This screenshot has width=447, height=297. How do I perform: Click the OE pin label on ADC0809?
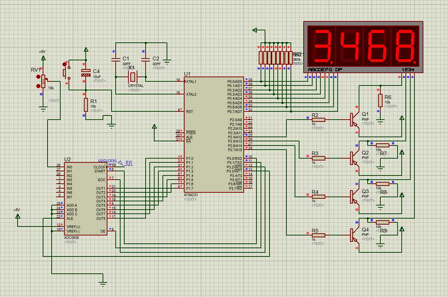(x=103, y=231)
